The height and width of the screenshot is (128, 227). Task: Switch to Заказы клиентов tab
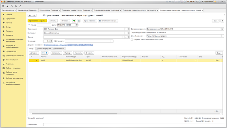pos(8,10)
